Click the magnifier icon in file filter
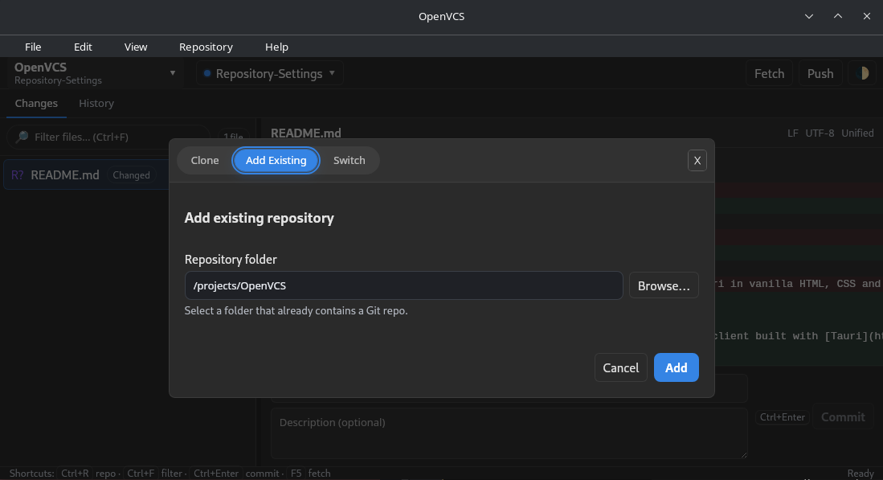The width and height of the screenshot is (883, 480). [22, 137]
